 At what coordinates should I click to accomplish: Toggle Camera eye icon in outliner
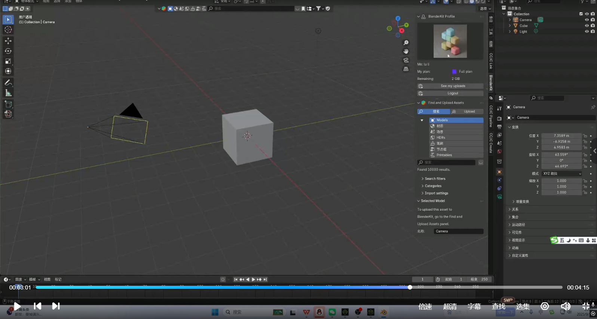coord(587,20)
